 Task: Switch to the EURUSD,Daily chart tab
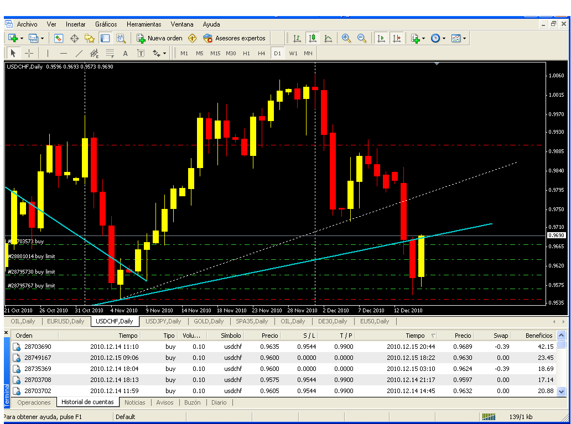coord(65,321)
